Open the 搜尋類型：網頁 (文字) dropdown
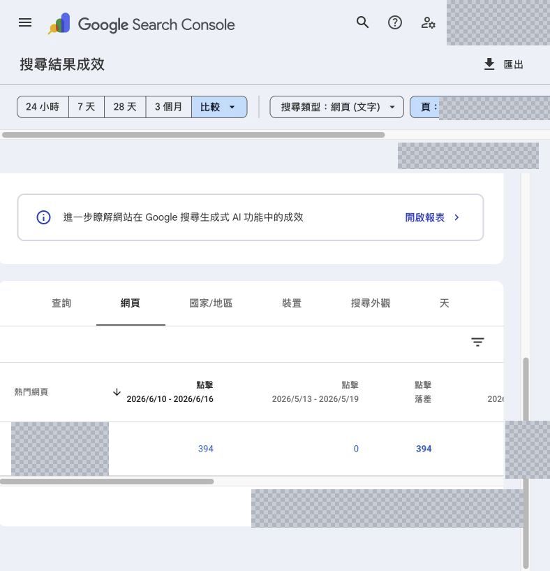The height and width of the screenshot is (571, 550). tap(336, 107)
